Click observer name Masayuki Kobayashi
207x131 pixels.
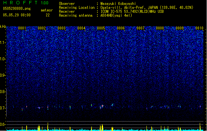118,4
